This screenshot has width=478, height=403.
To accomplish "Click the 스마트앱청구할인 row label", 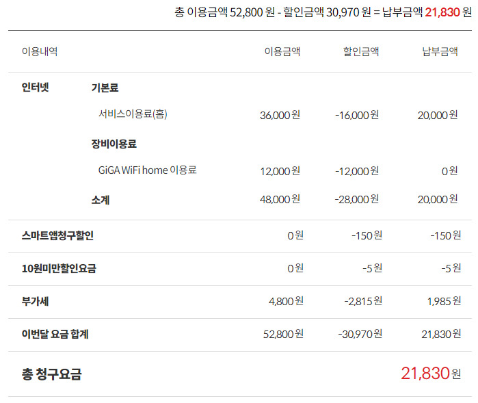I will click(x=57, y=236).
